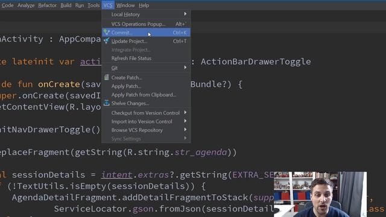
Task: Open the Analyze menu
Action: 26,5
